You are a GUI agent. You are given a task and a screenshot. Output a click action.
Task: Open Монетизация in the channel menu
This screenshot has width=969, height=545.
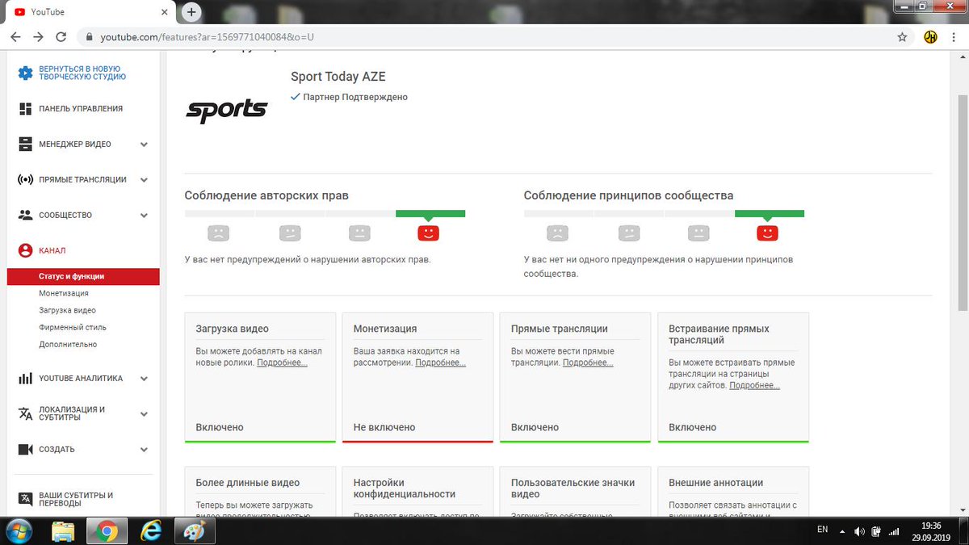click(64, 293)
